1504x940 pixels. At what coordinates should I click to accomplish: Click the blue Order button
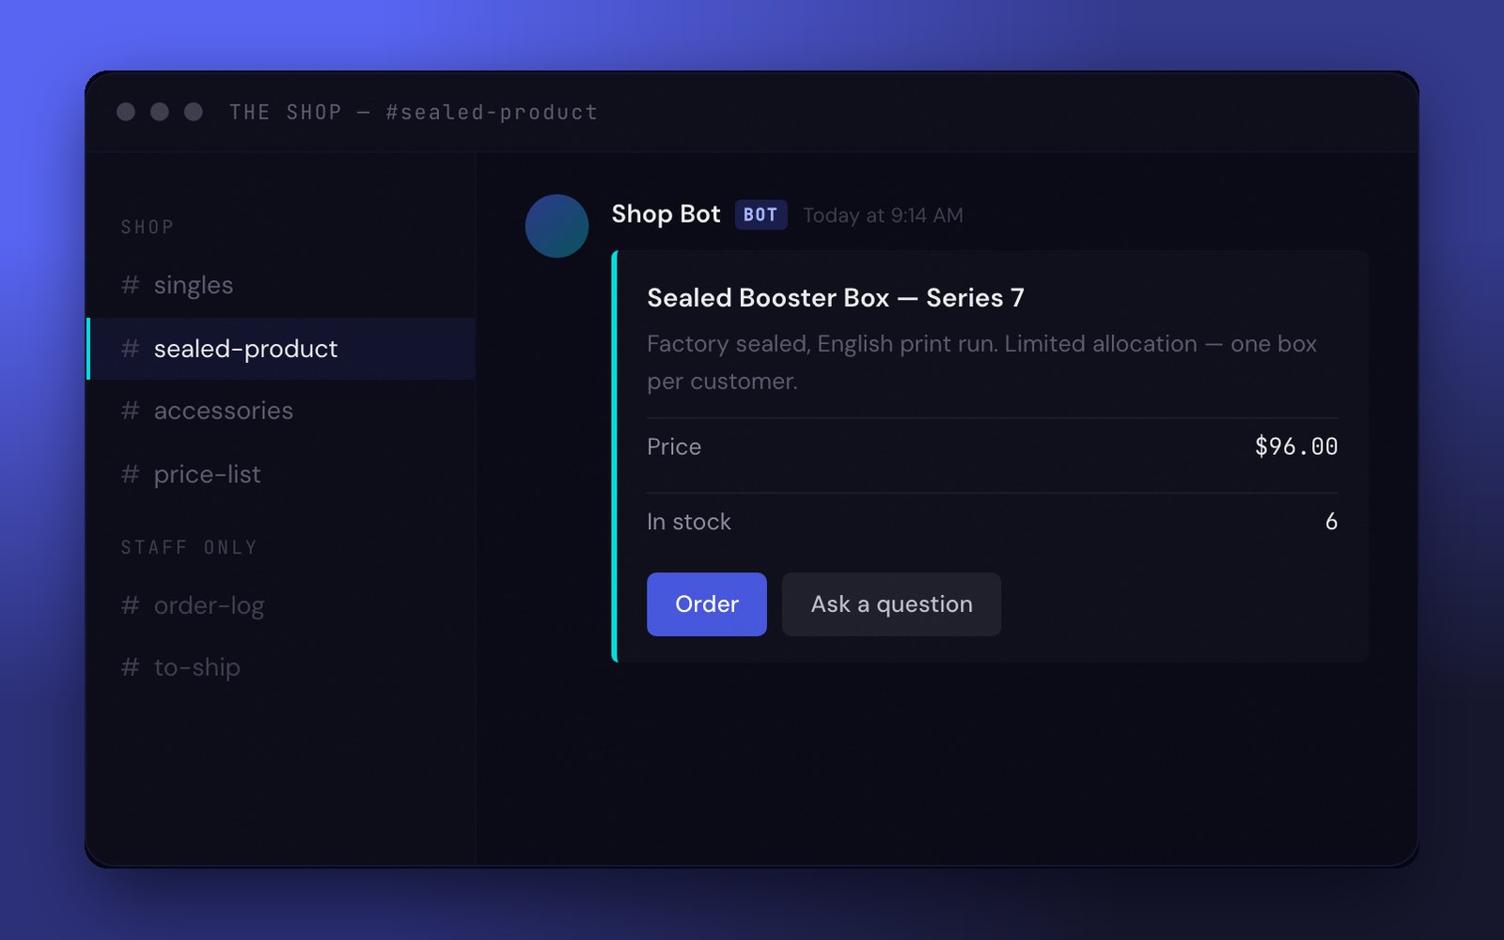[707, 604]
